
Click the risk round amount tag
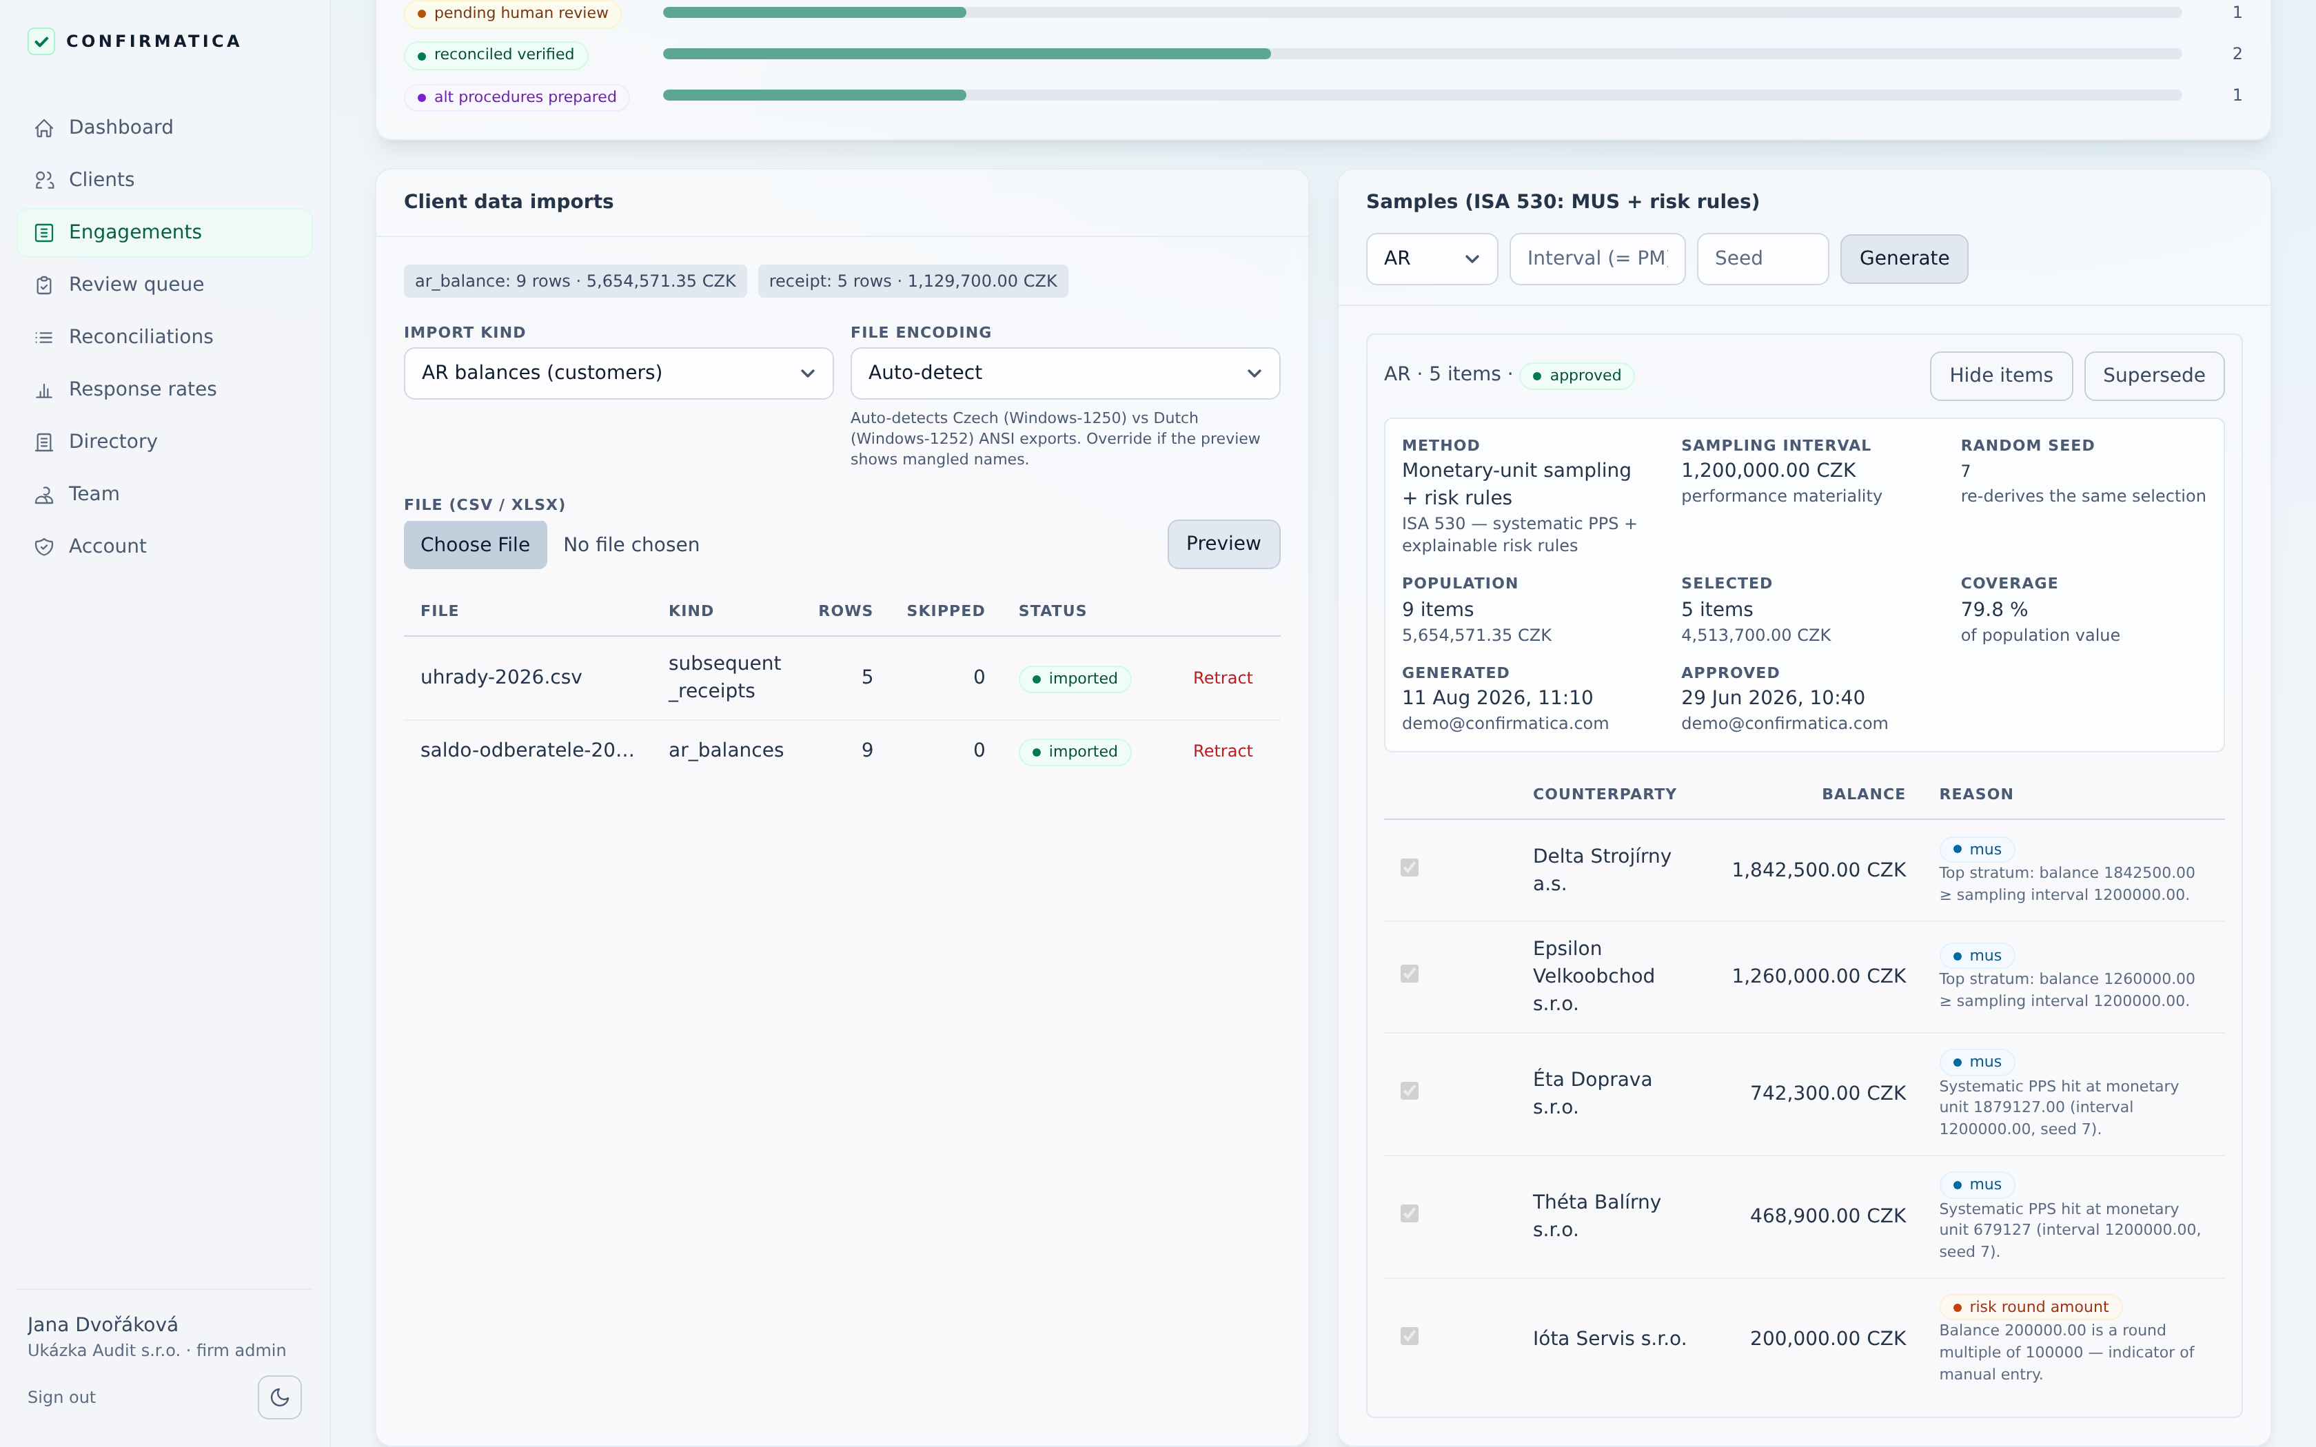coord(2031,1306)
